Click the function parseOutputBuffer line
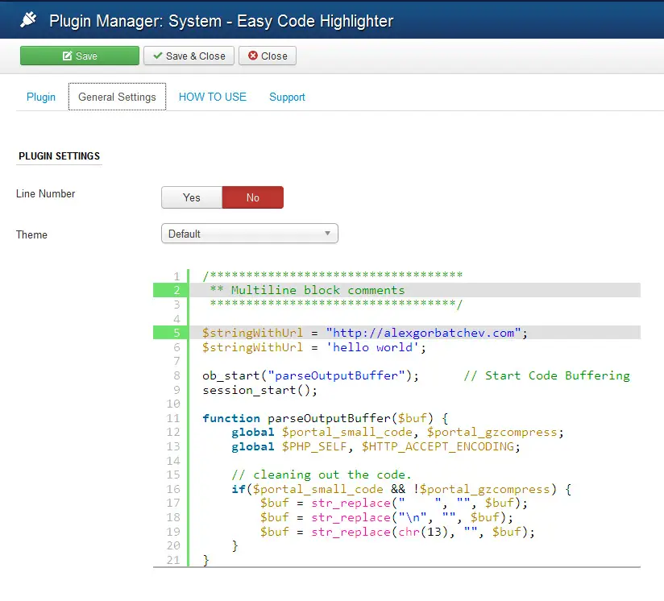This screenshot has width=664, height=601. (326, 418)
